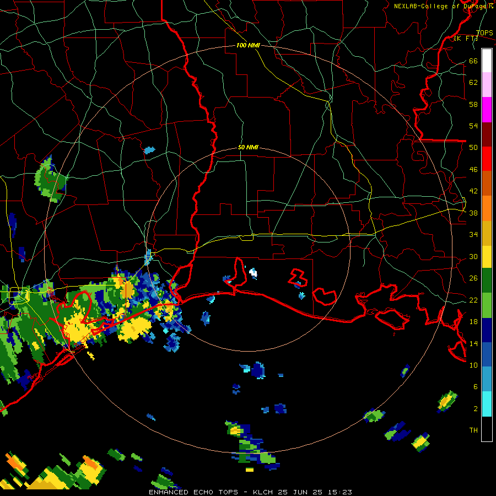Click the orange 42 legend swatch
Image resolution: width=496 pixels, height=496 pixels.
pyautogui.click(x=487, y=208)
